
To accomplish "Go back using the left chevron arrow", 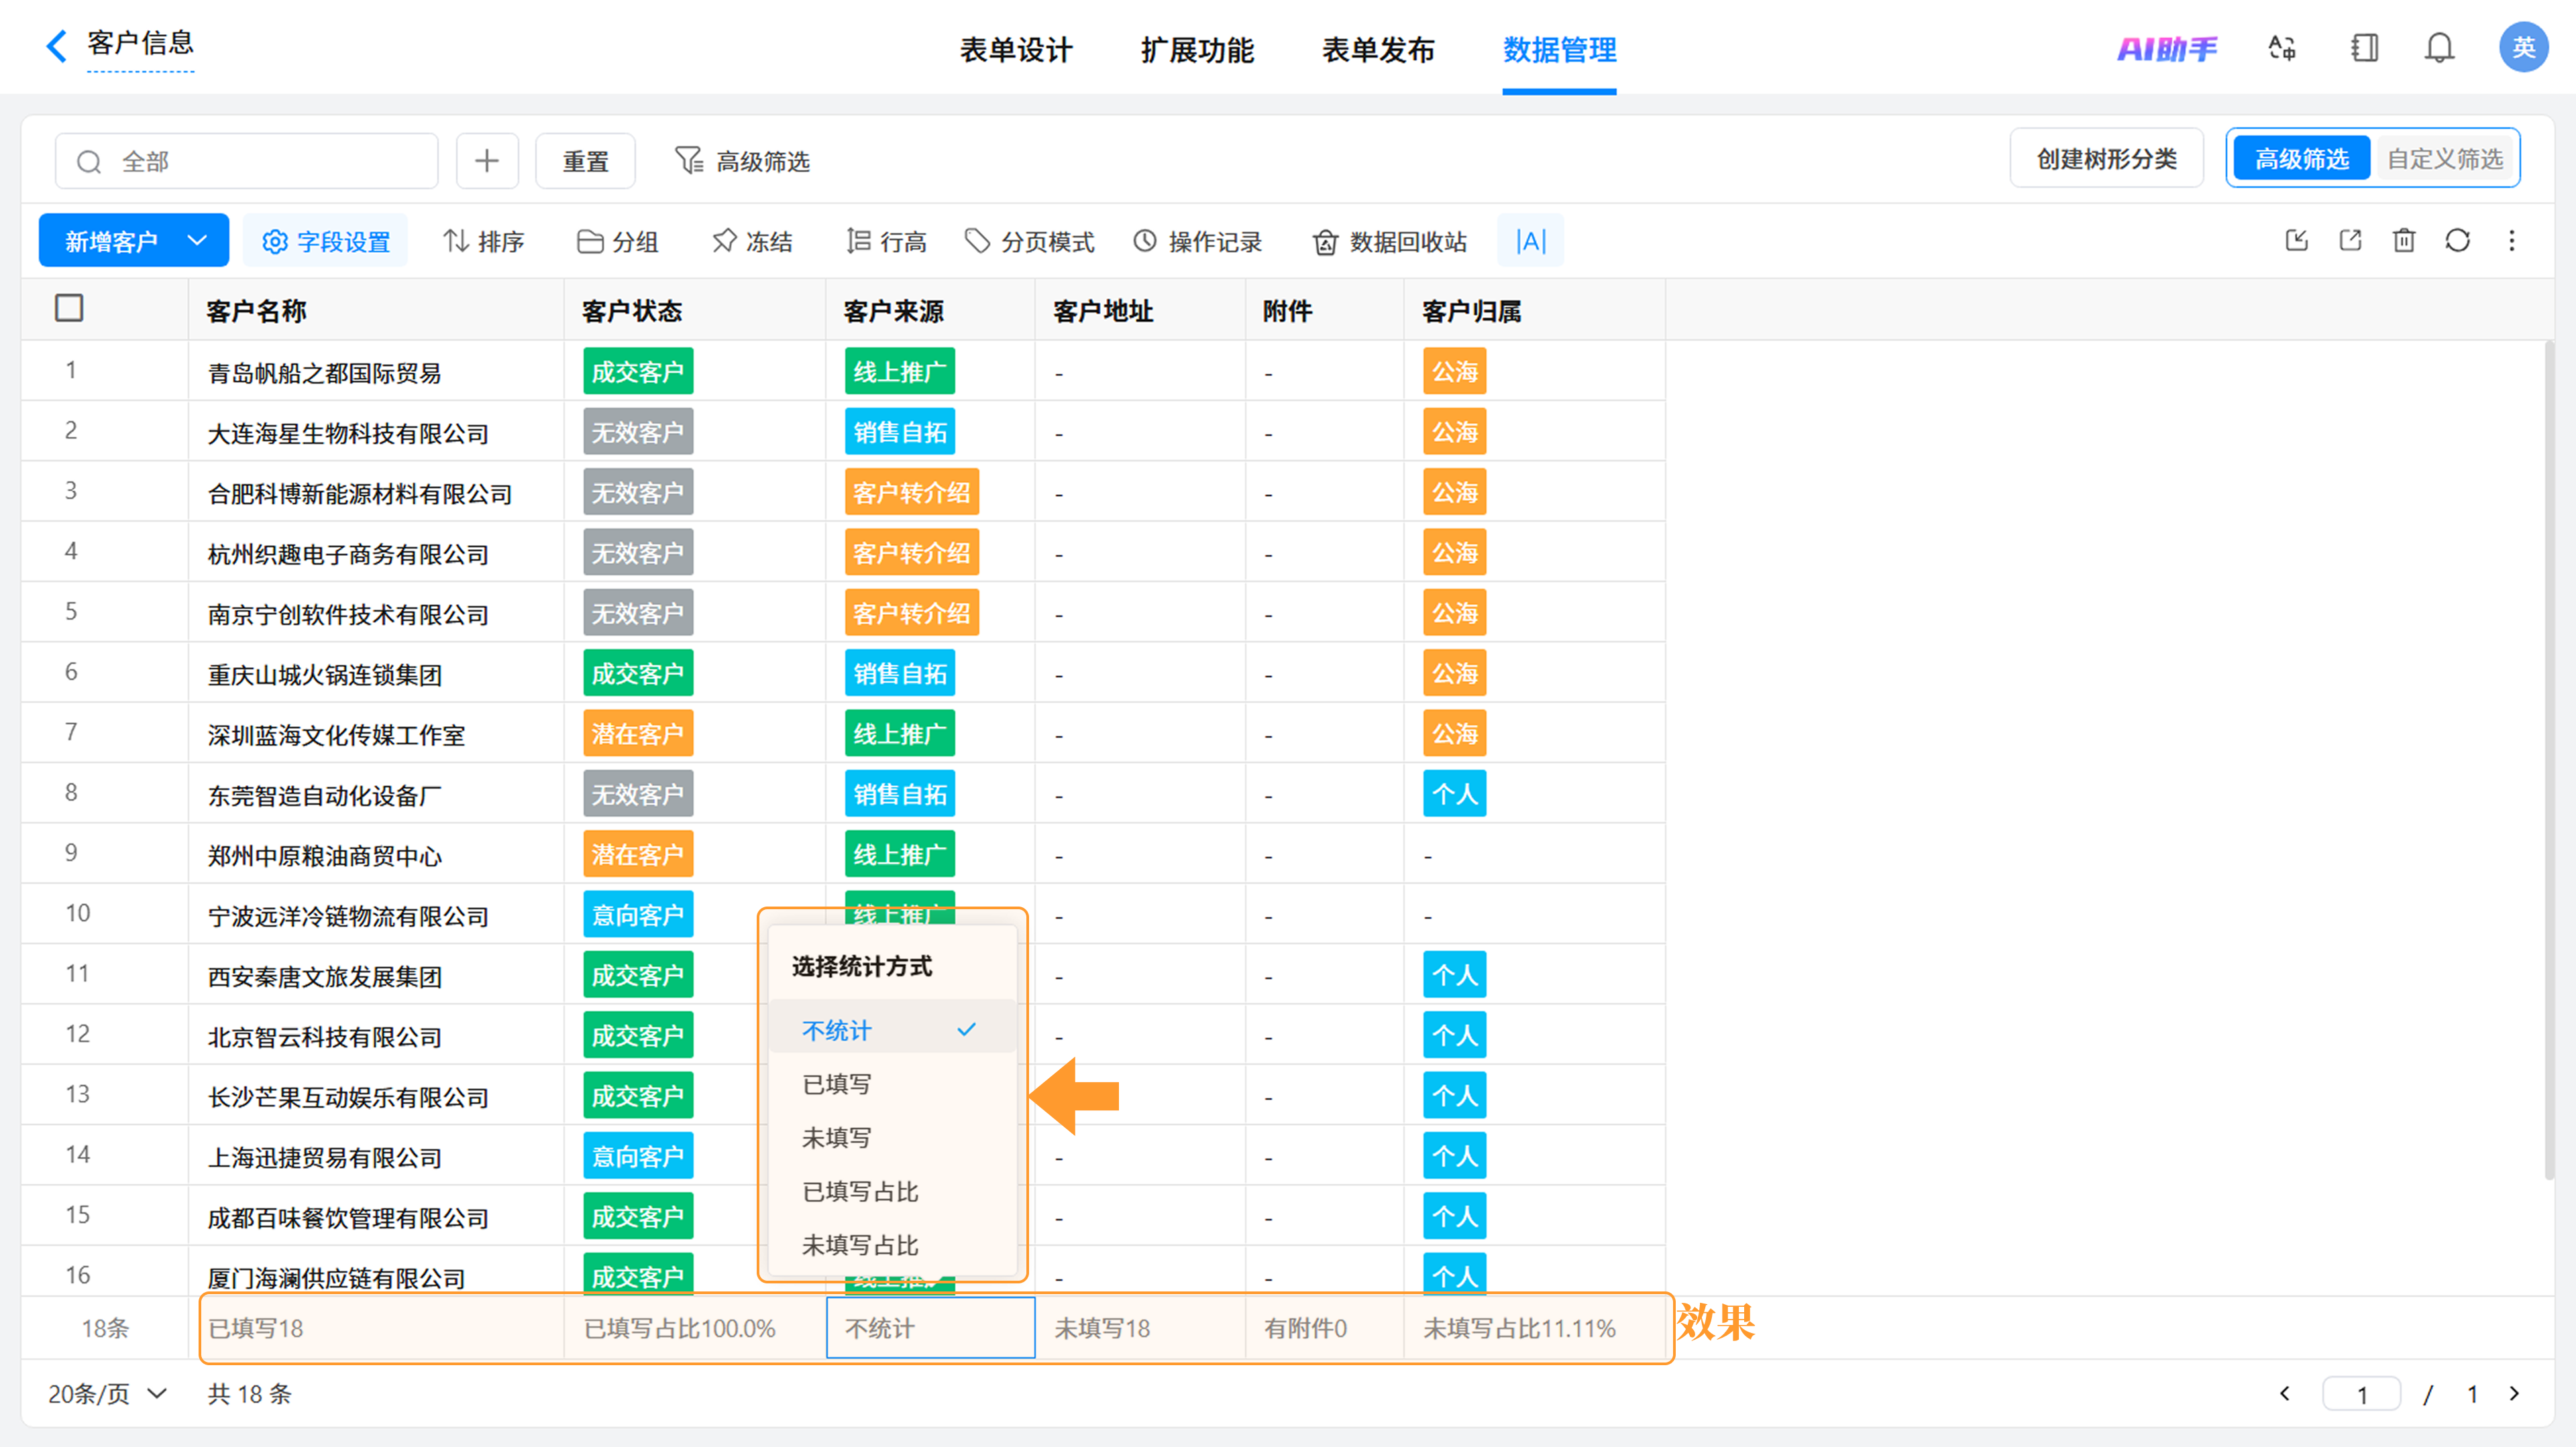I will [x=57, y=45].
